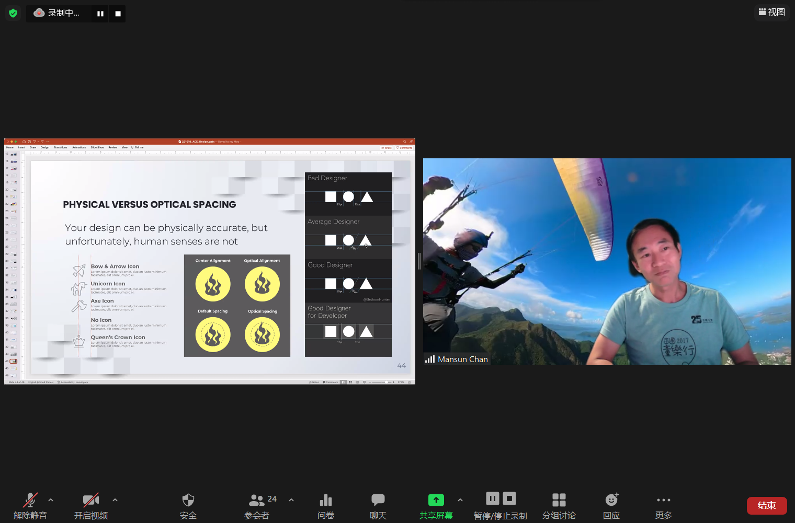Image resolution: width=795 pixels, height=523 pixels.
Task: Click the green encryption shield icon
Action: pos(13,13)
